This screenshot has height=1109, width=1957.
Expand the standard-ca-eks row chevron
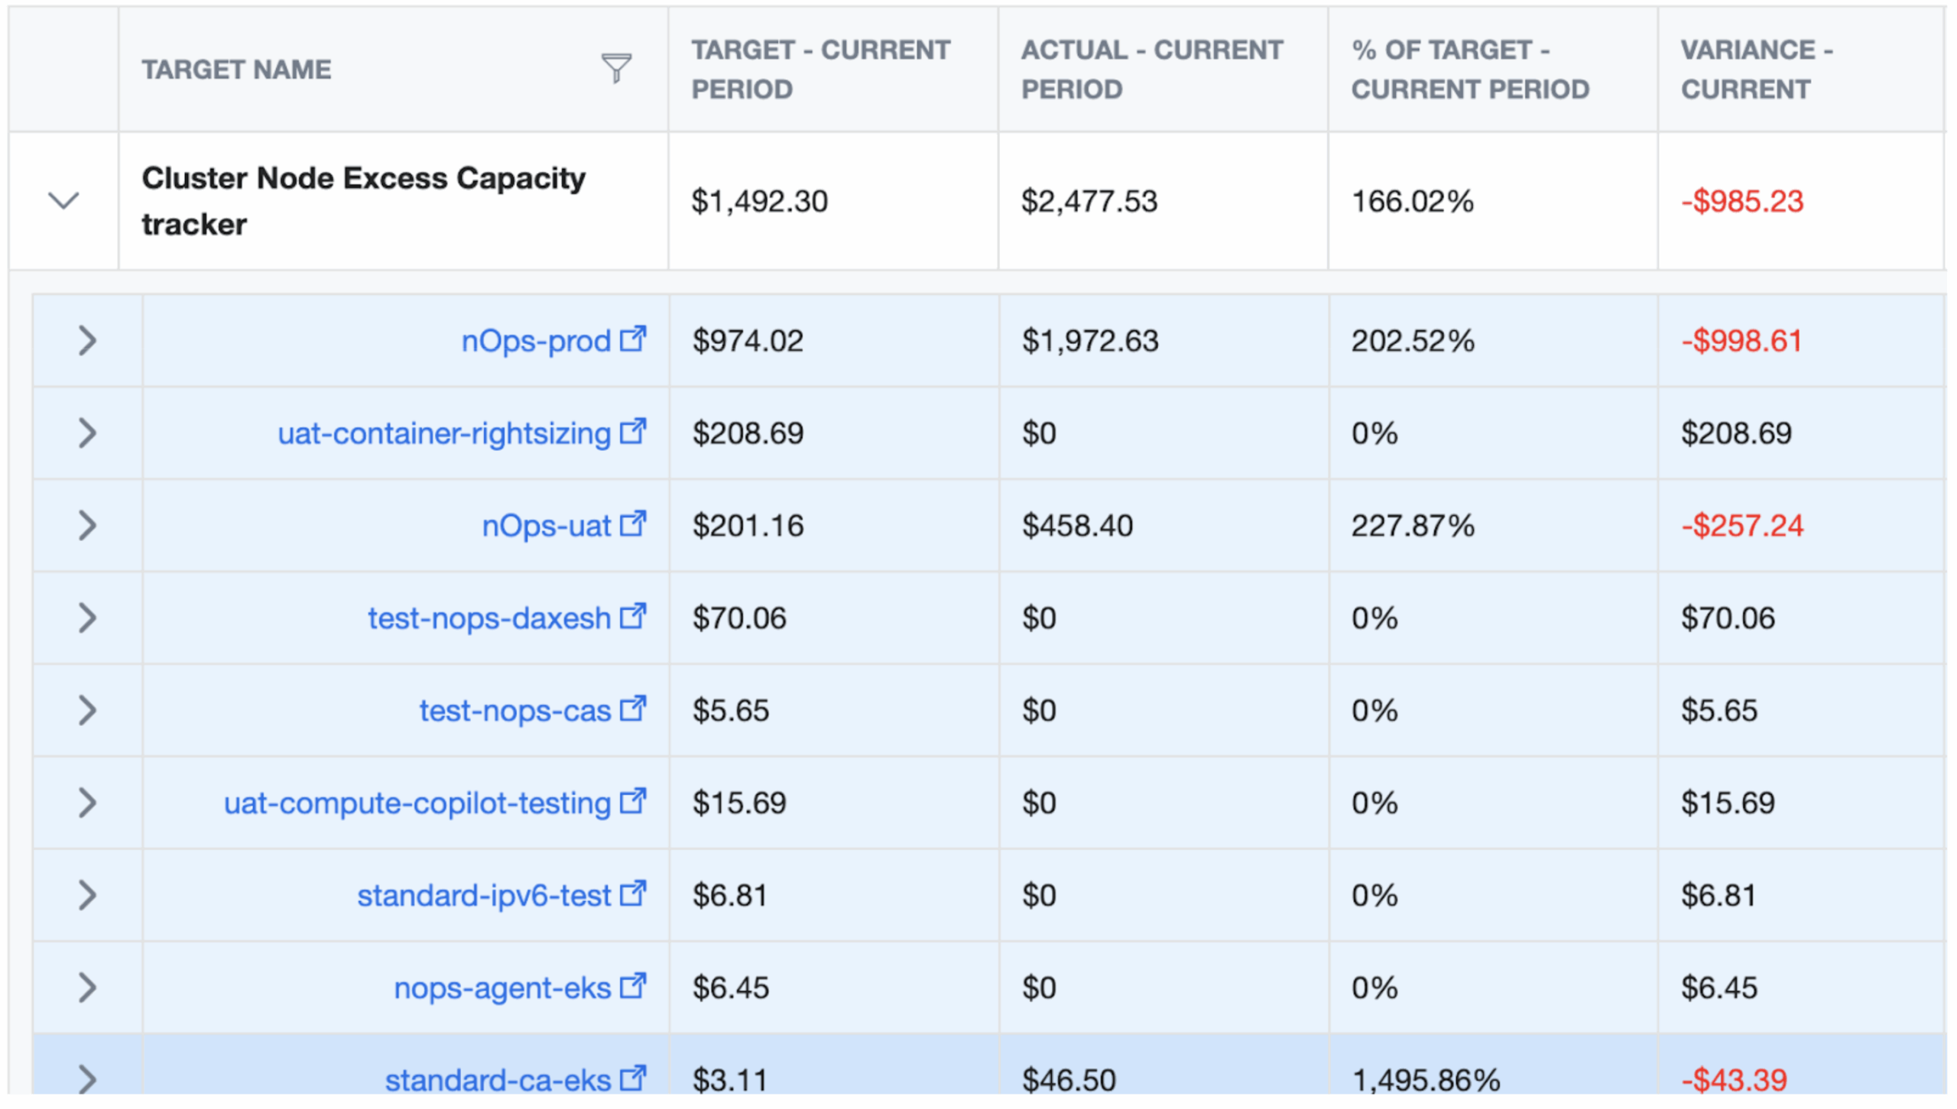coord(87,1079)
